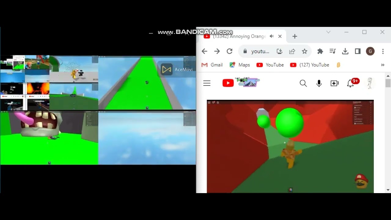This screenshot has width=391, height=220.
Task: Open the (127) YouTube bookmark
Action: 309,65
